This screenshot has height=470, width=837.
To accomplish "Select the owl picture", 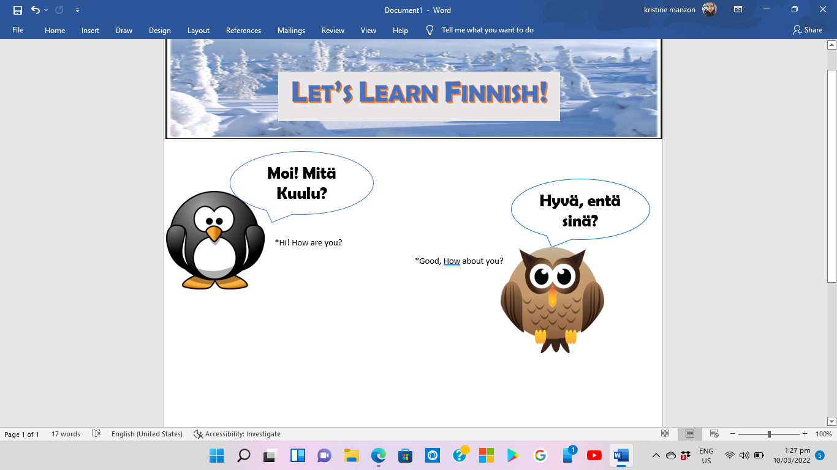I will (553, 300).
